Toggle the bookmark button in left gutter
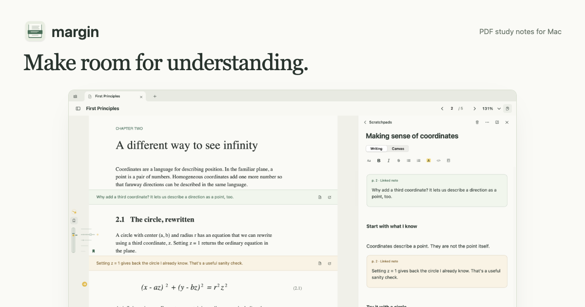This screenshot has width=585, height=307. [74, 221]
